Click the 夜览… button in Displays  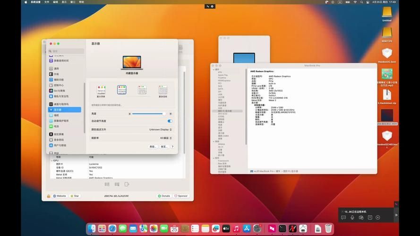[x=164, y=147]
